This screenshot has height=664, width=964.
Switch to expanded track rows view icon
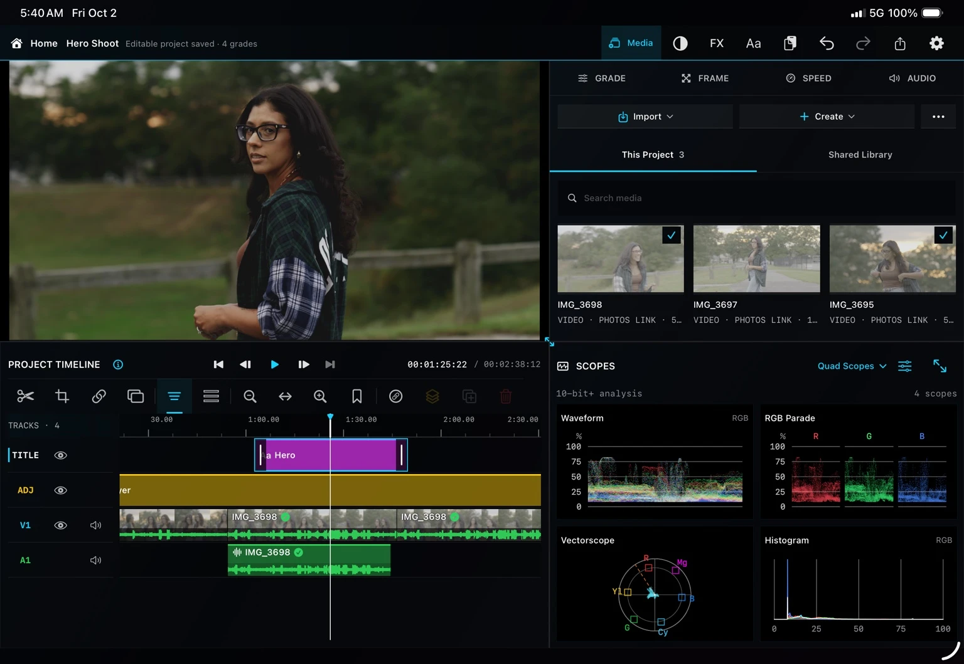[211, 396]
